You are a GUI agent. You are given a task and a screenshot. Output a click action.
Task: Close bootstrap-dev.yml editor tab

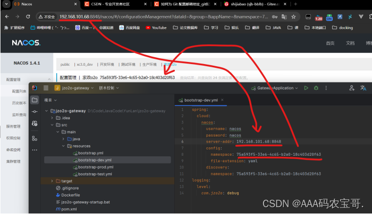[x=222, y=100]
